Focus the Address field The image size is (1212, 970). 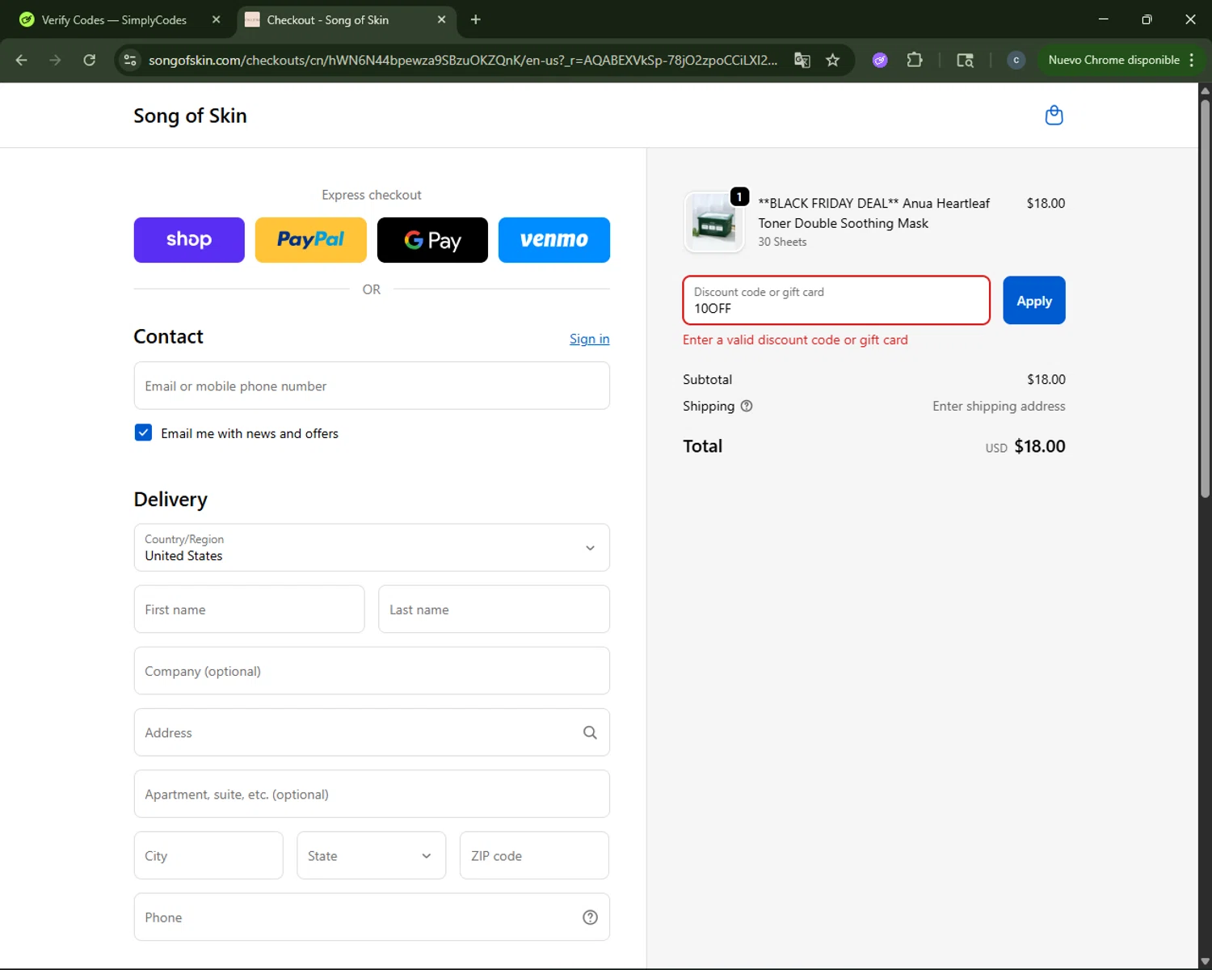[372, 732]
